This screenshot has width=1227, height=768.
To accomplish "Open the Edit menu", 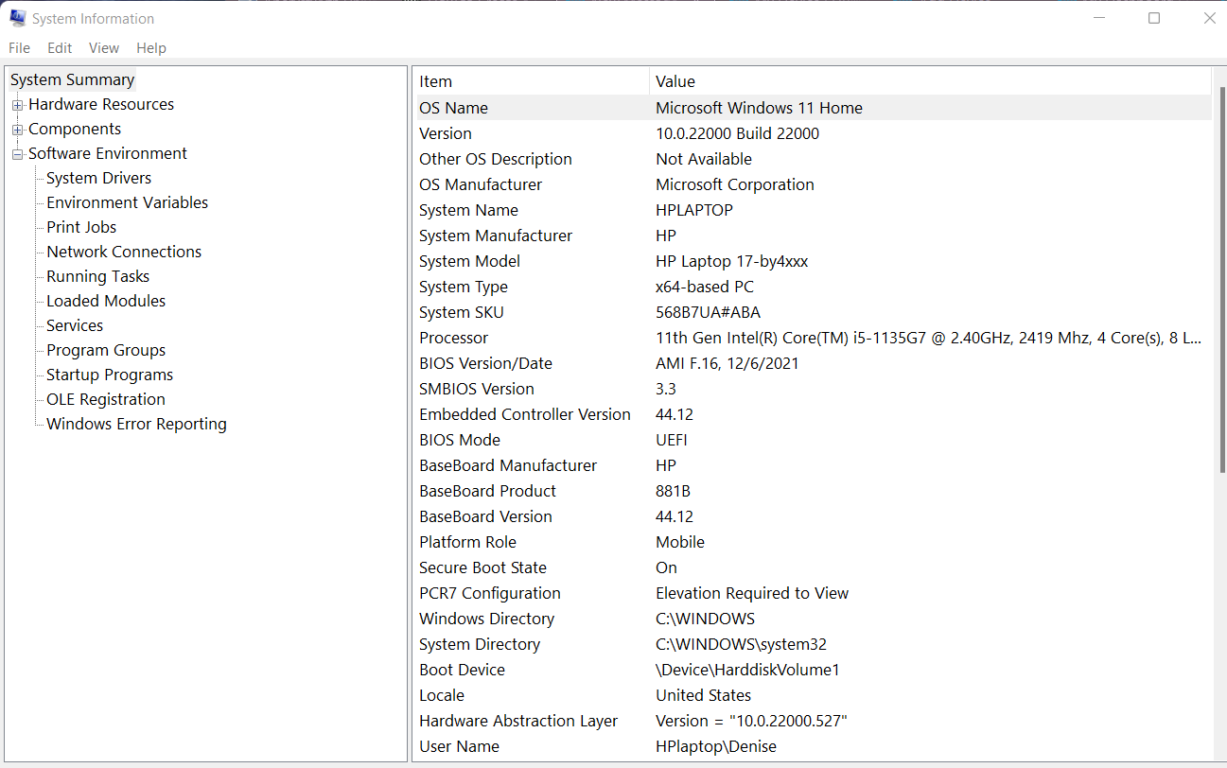I will coord(60,48).
